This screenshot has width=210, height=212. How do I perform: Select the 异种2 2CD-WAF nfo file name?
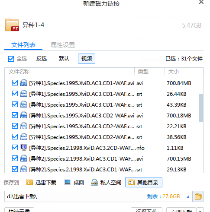pos(83,148)
